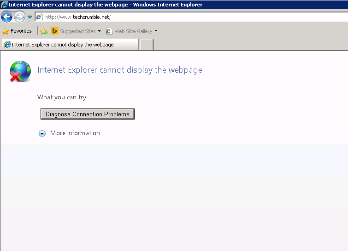Click the Forward arrow button
348x251 pixels.
(x=19, y=17)
